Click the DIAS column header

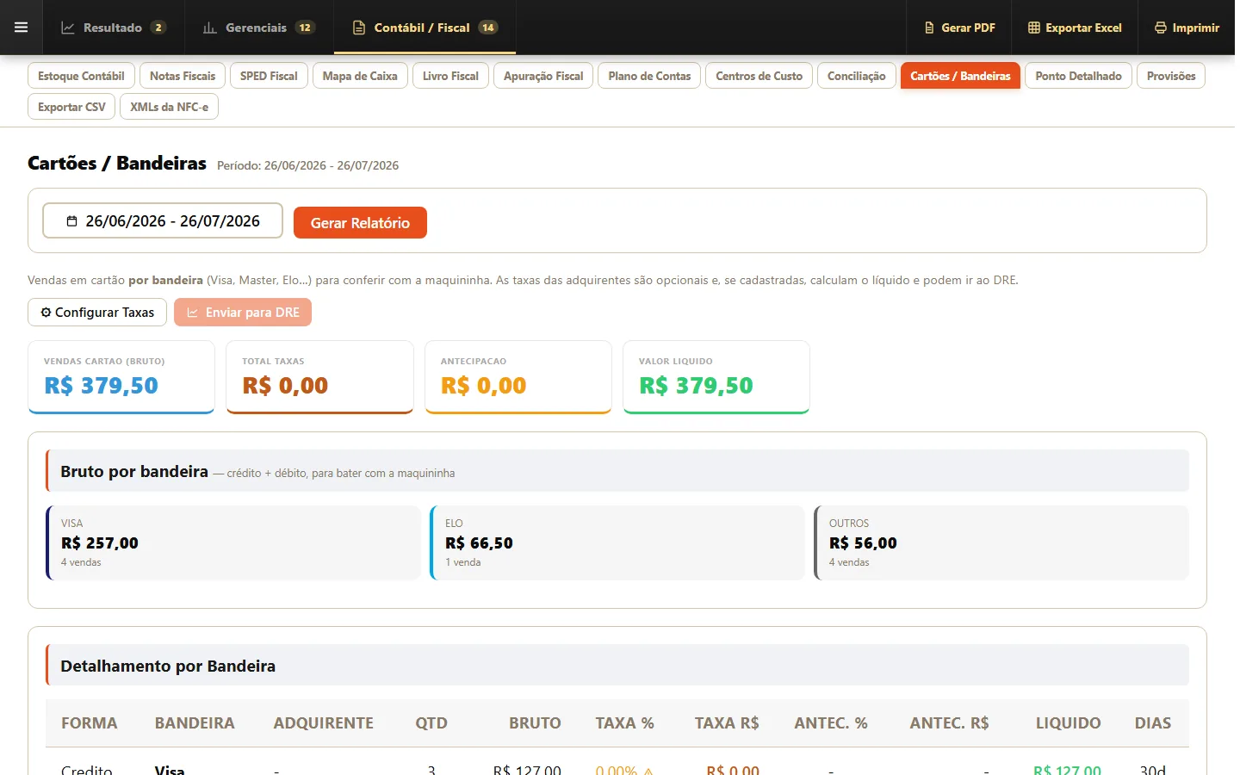click(1153, 723)
